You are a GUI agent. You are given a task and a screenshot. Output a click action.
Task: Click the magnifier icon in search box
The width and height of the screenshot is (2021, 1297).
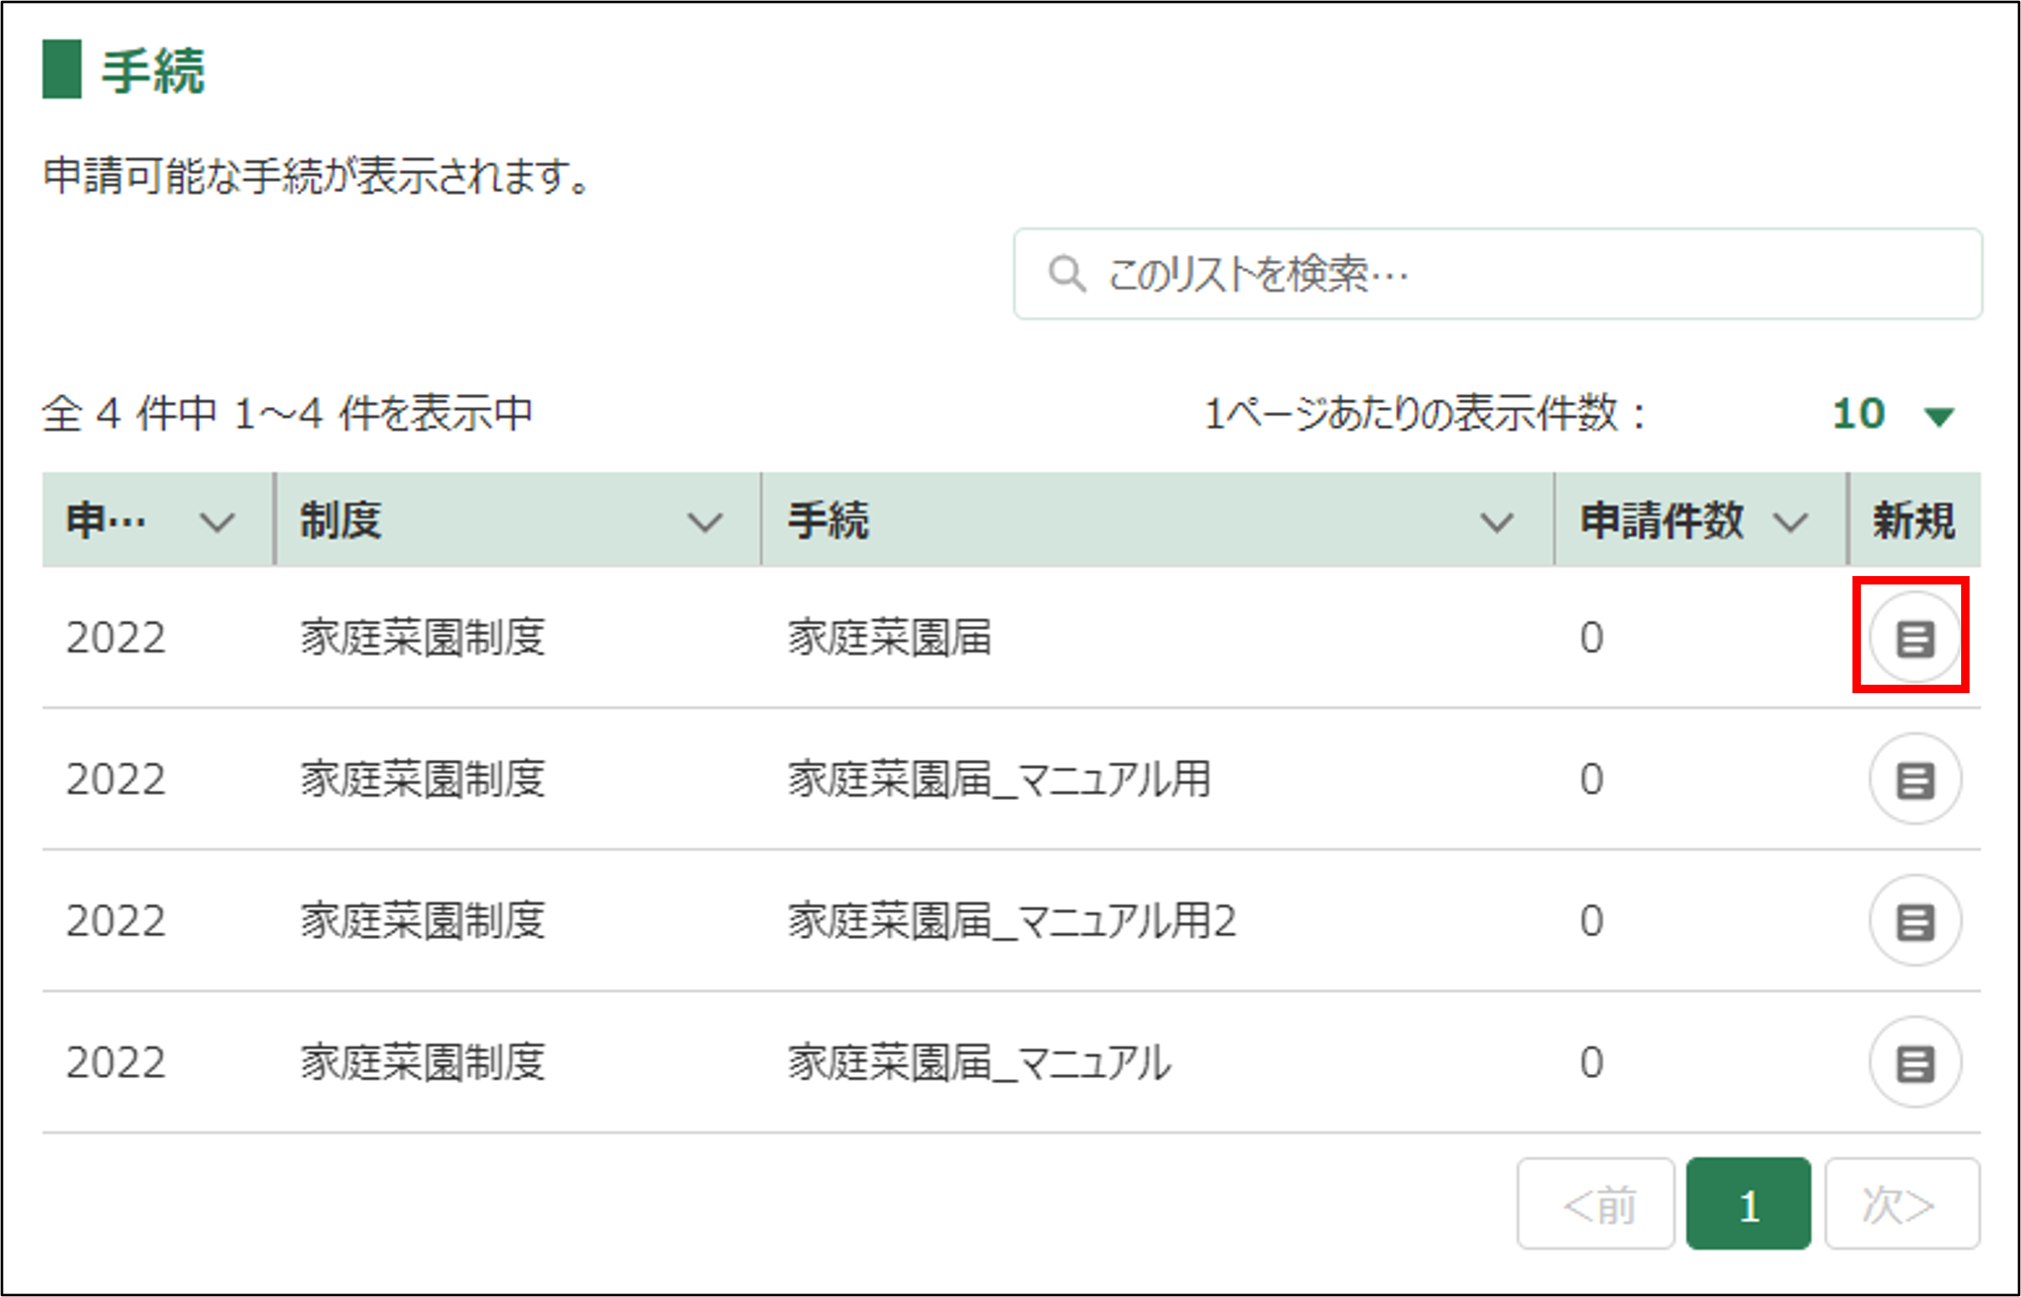tap(1066, 275)
